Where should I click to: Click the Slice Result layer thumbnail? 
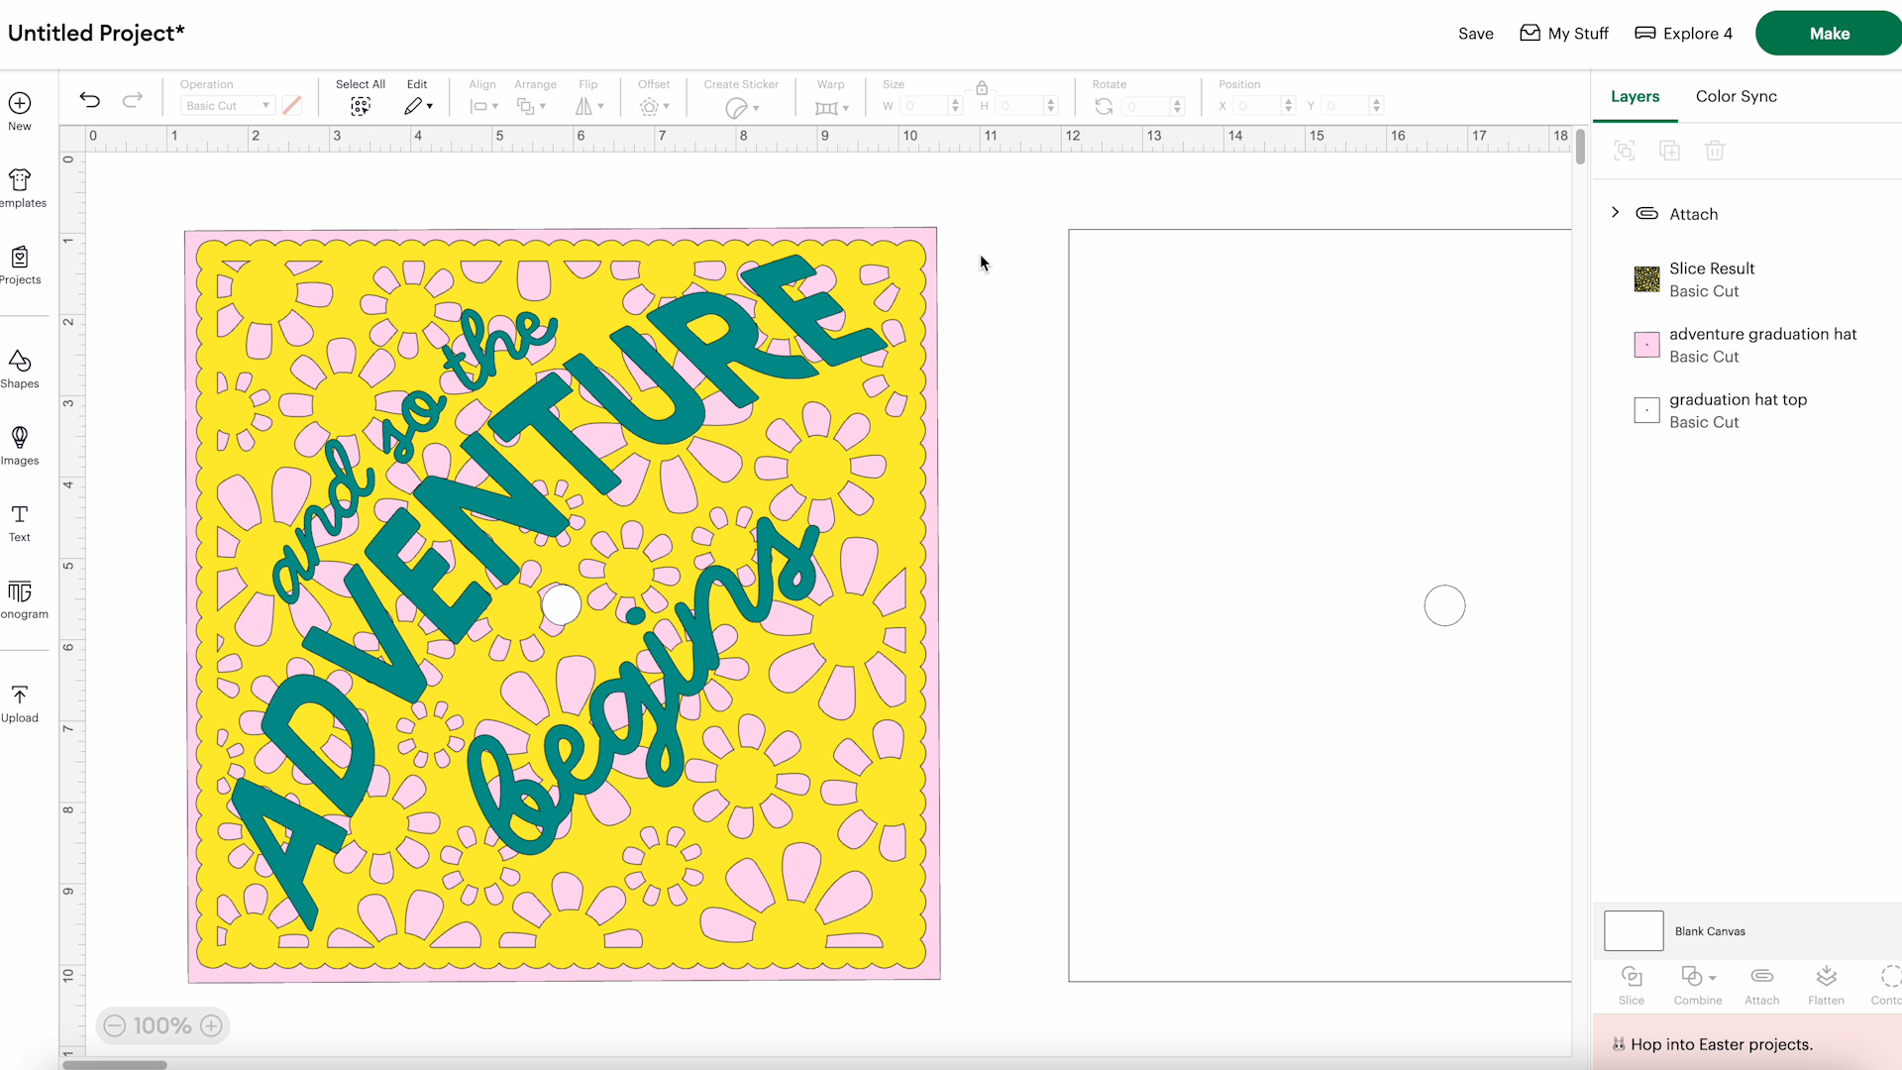click(x=1646, y=279)
